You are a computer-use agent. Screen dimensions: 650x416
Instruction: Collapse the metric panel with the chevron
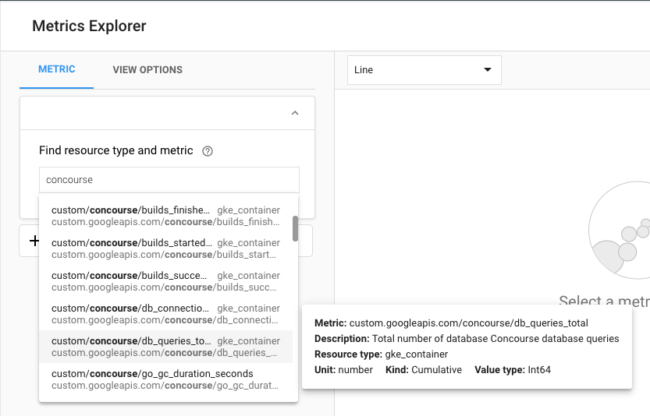tap(295, 113)
